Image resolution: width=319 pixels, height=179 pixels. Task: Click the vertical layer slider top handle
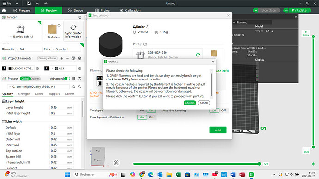313,37
